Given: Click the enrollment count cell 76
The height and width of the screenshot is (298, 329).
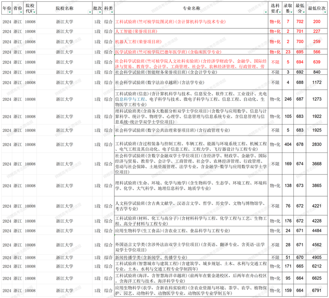Looking at the screenshot, I should [x=288, y=206].
